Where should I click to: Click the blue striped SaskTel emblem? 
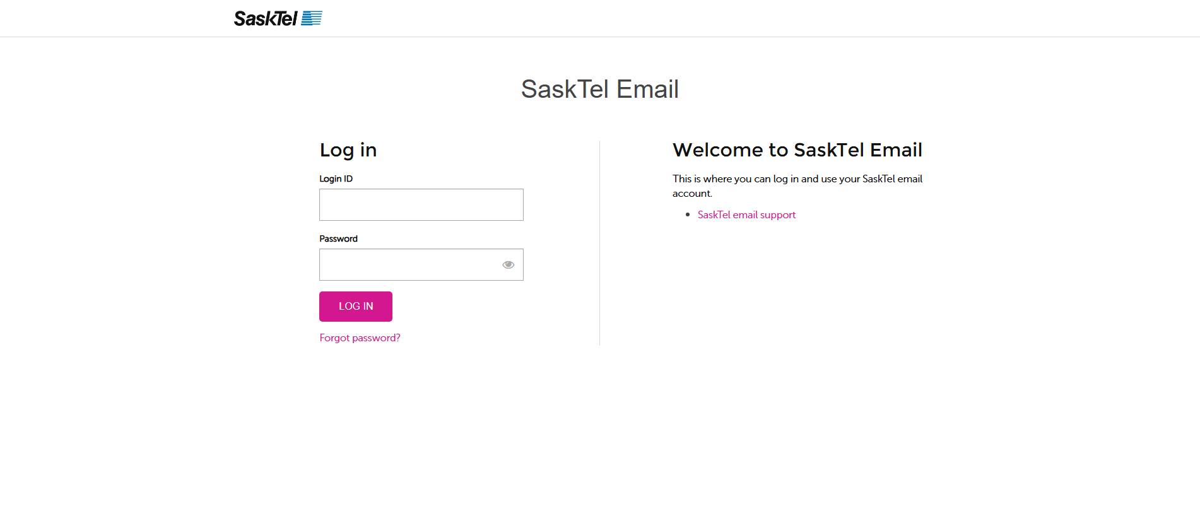pos(312,18)
